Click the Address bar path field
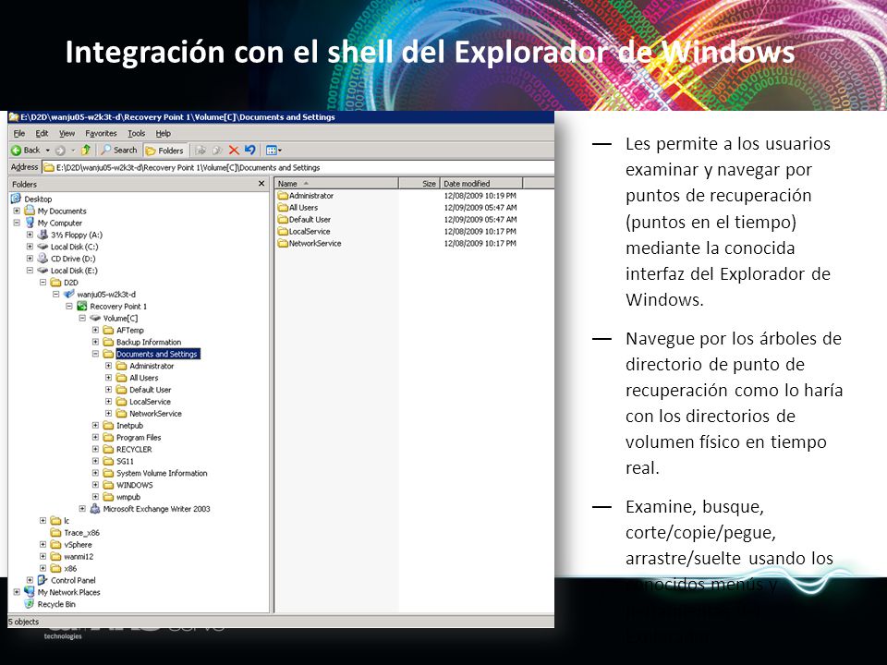 coord(298,167)
